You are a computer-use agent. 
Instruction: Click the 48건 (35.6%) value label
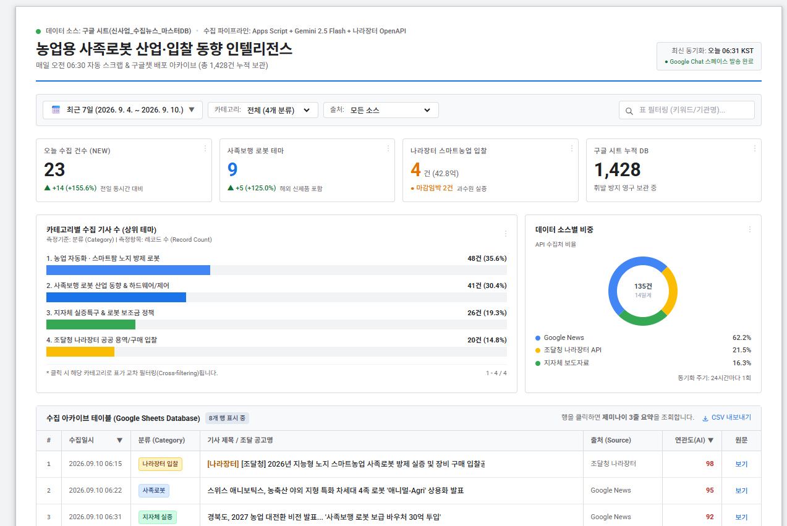(487, 258)
